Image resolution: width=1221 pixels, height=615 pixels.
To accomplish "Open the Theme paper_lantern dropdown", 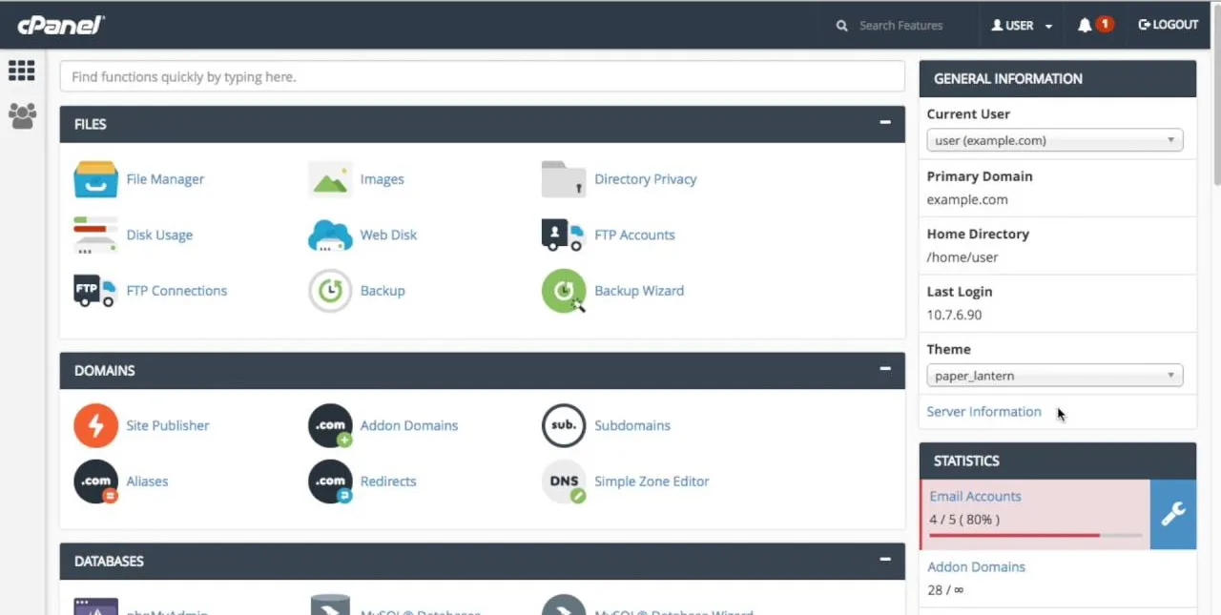I will (x=1054, y=376).
